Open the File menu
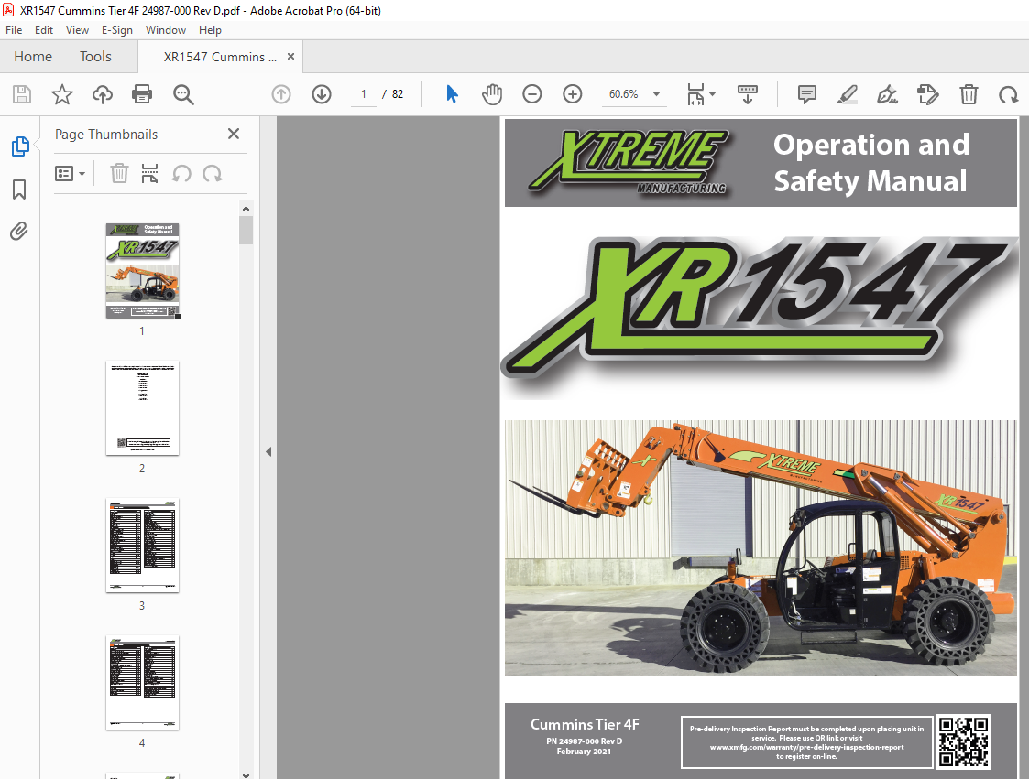This screenshot has width=1029, height=779. click(x=14, y=30)
